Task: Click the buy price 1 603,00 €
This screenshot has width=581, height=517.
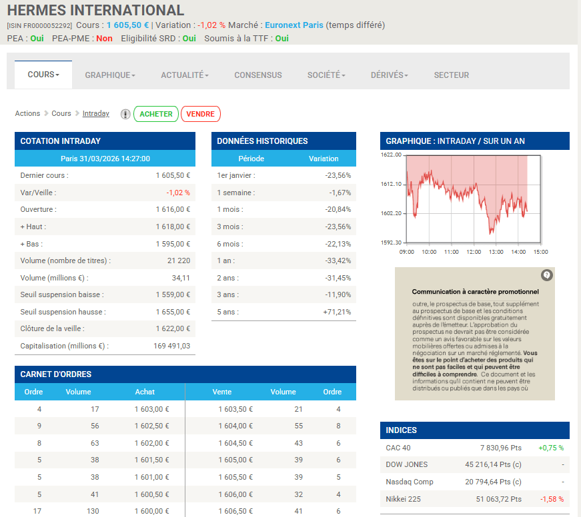Action: [151, 409]
